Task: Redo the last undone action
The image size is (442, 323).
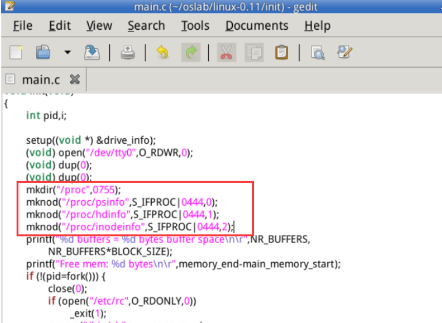Action: (x=190, y=52)
